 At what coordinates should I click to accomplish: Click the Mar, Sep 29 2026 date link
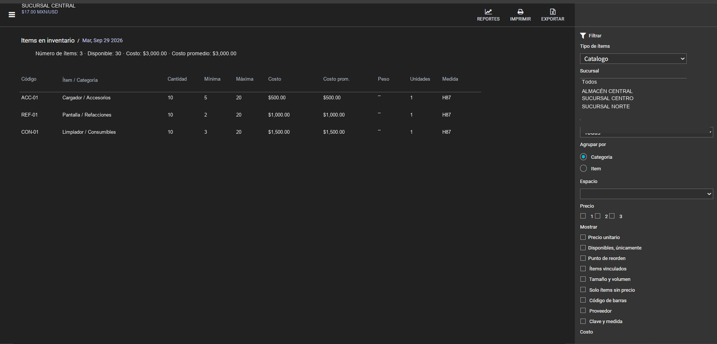click(103, 40)
